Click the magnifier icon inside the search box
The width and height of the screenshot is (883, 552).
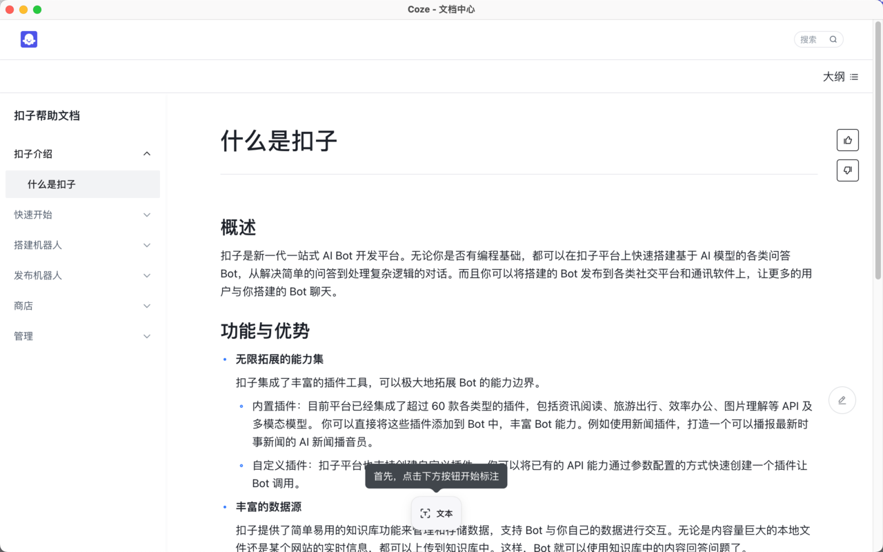click(833, 39)
